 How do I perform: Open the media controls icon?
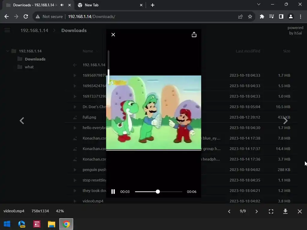point(271,17)
